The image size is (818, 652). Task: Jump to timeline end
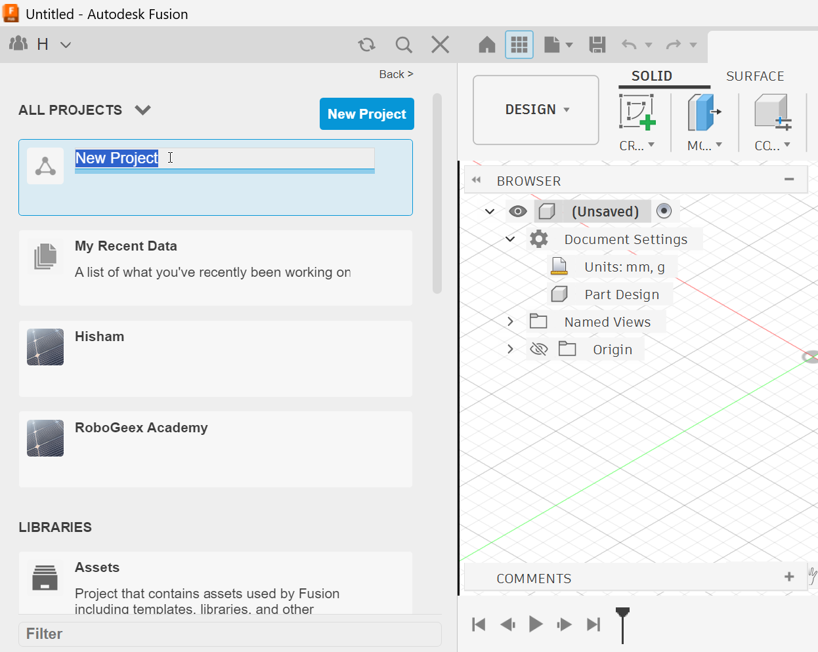click(593, 624)
